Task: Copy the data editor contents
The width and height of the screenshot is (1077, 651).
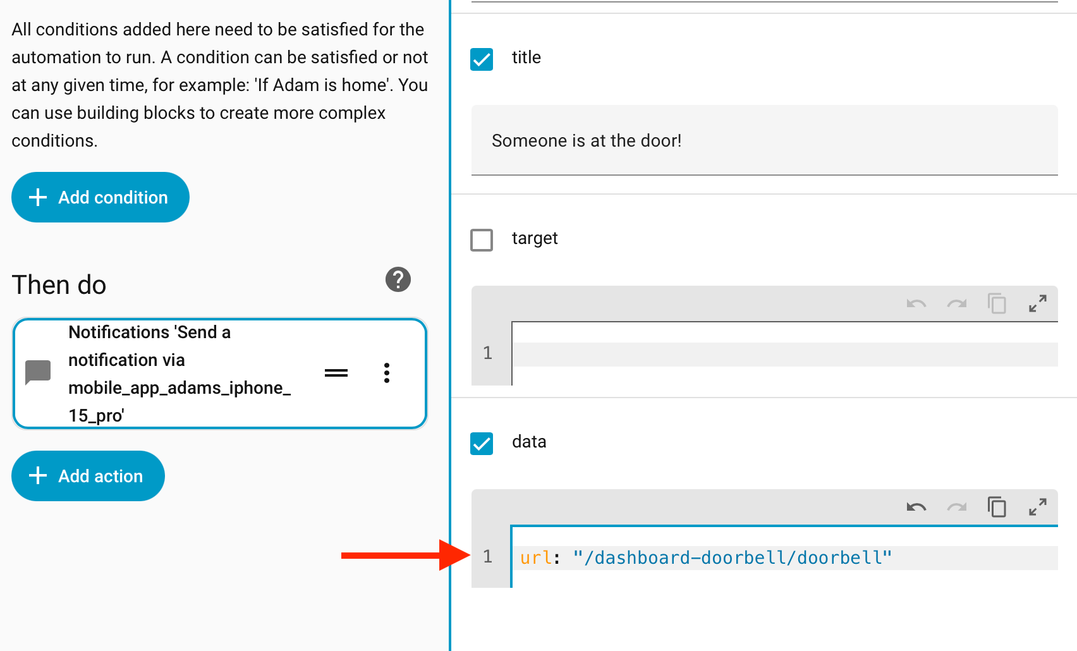Action: tap(997, 507)
